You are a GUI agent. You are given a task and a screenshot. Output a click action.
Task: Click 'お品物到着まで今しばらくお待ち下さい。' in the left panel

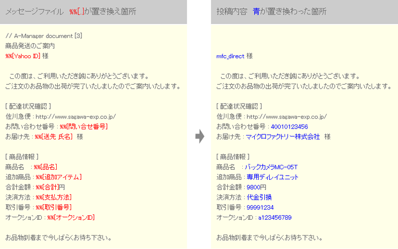coord(59,238)
